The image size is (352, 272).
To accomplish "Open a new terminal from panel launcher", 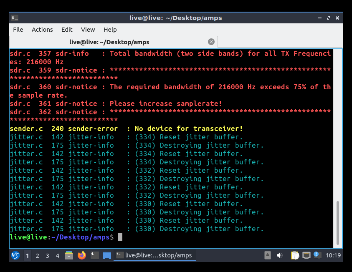I will (x=94, y=255).
